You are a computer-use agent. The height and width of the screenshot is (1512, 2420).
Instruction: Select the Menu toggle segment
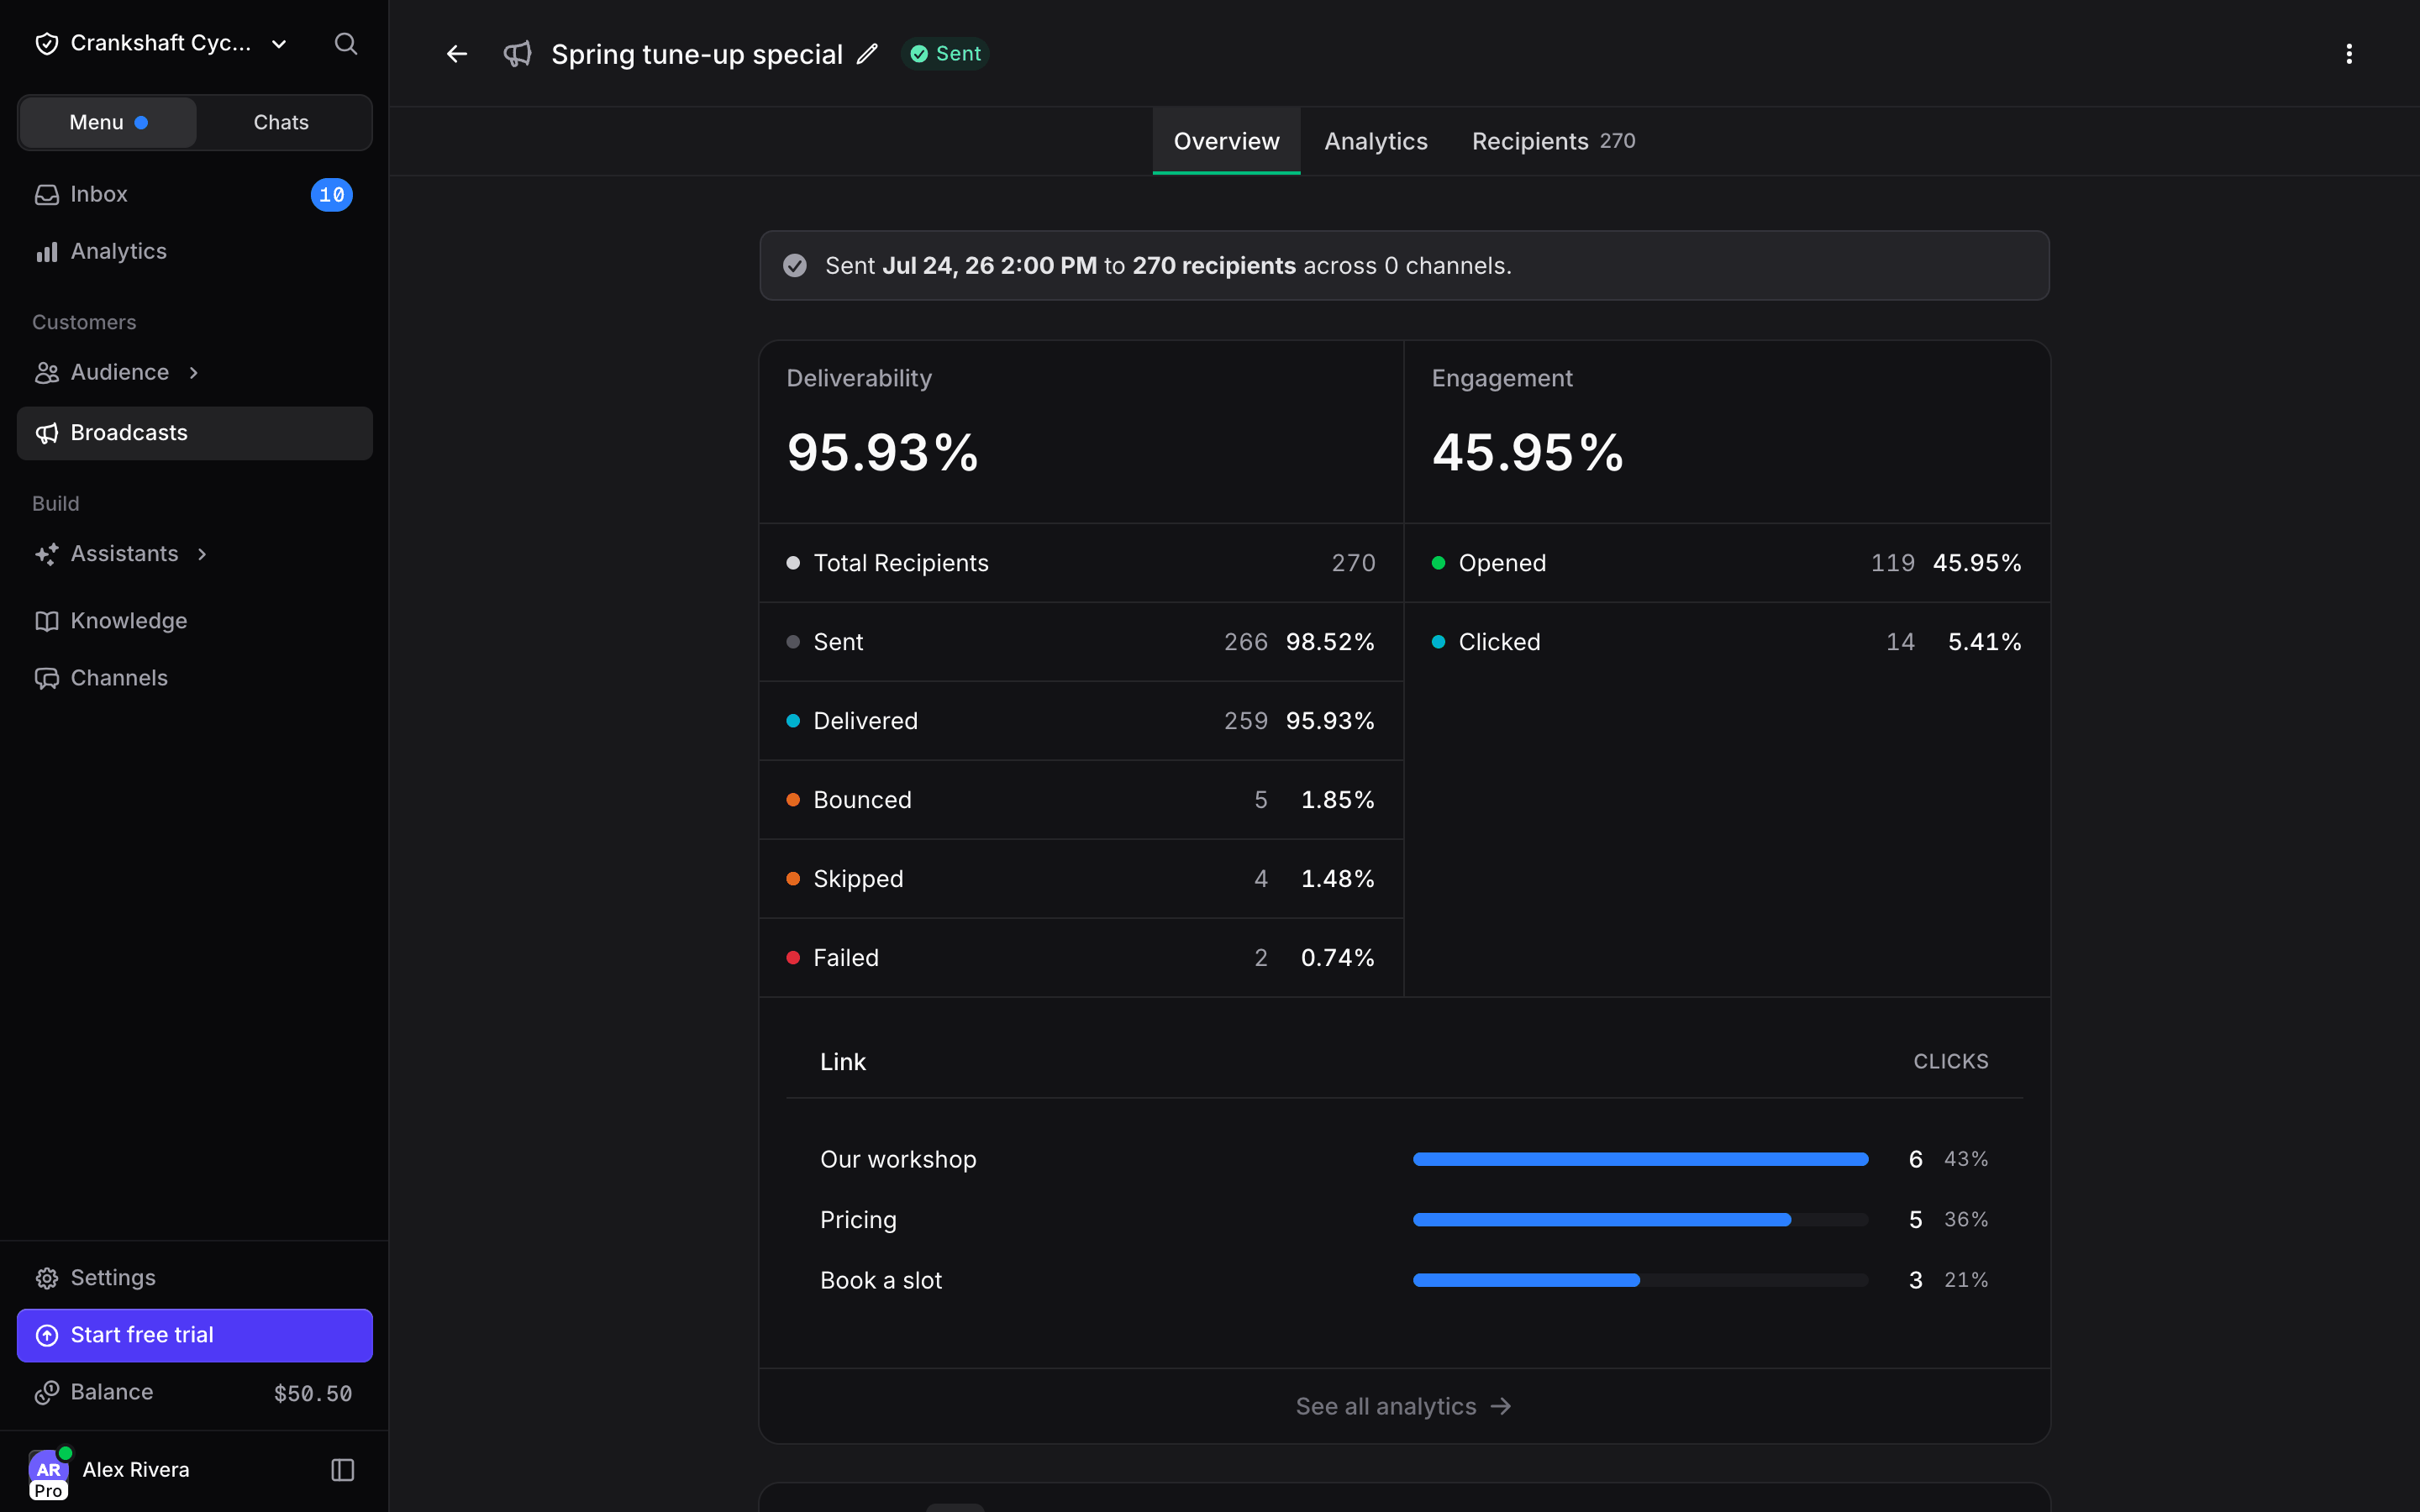[108, 122]
